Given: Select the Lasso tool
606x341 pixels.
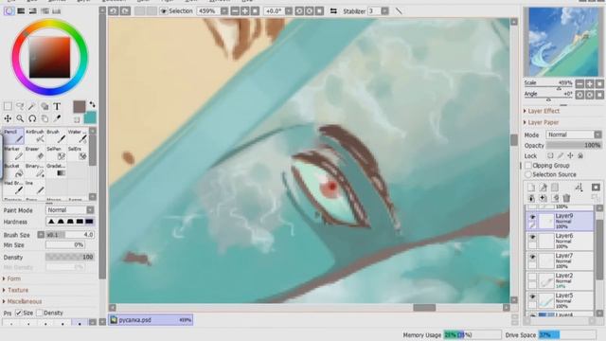Looking at the screenshot, I should [x=20, y=106].
